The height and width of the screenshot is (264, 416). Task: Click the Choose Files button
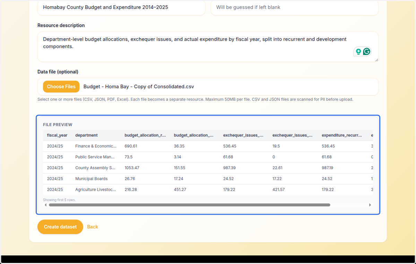61,86
